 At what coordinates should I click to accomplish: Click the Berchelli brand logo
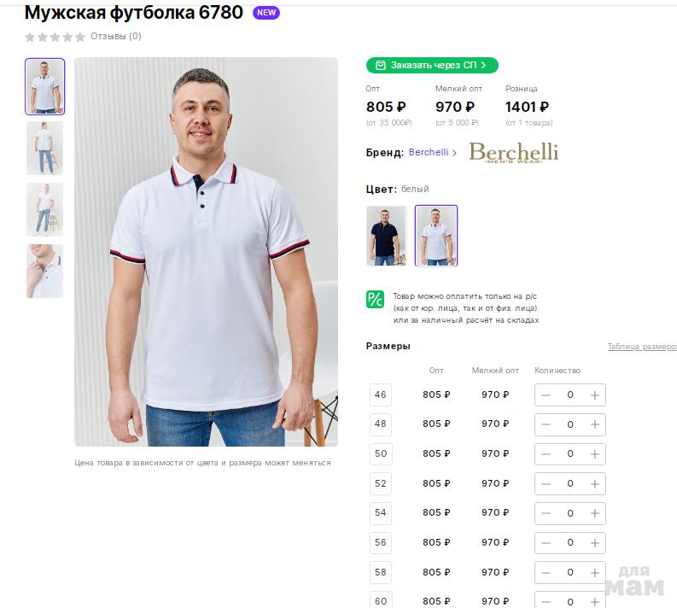(x=514, y=152)
